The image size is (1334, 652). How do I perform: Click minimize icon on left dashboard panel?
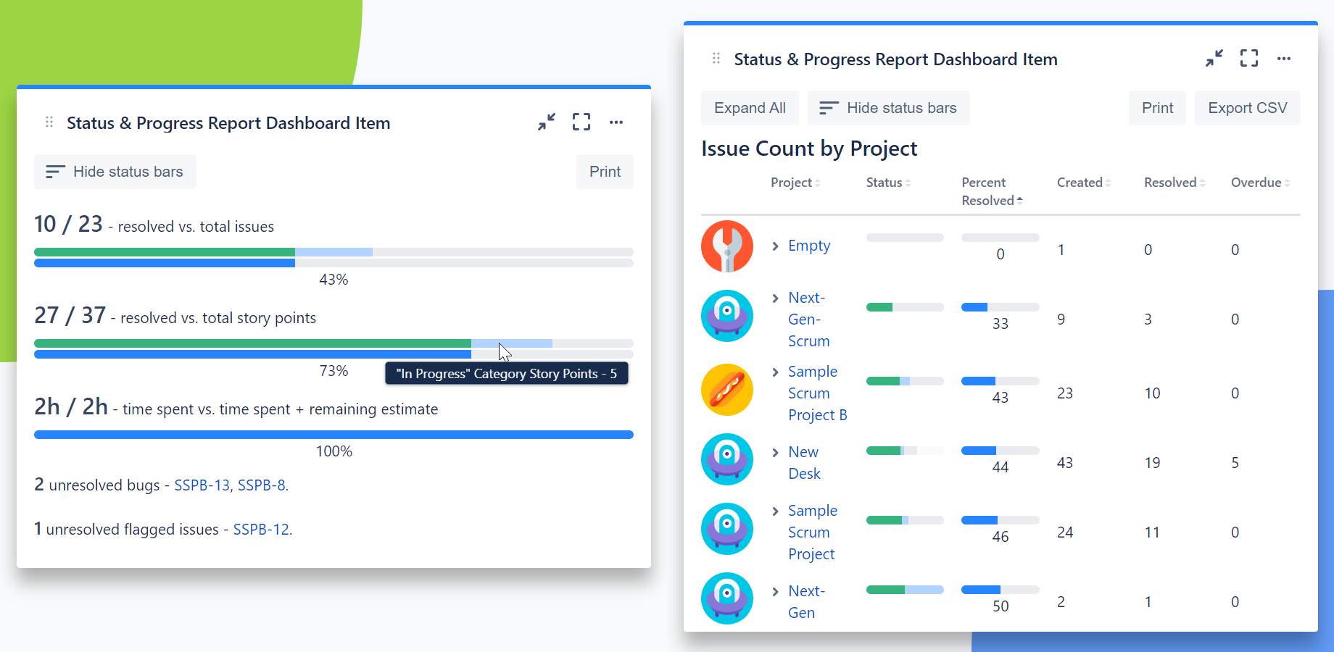[546, 122]
